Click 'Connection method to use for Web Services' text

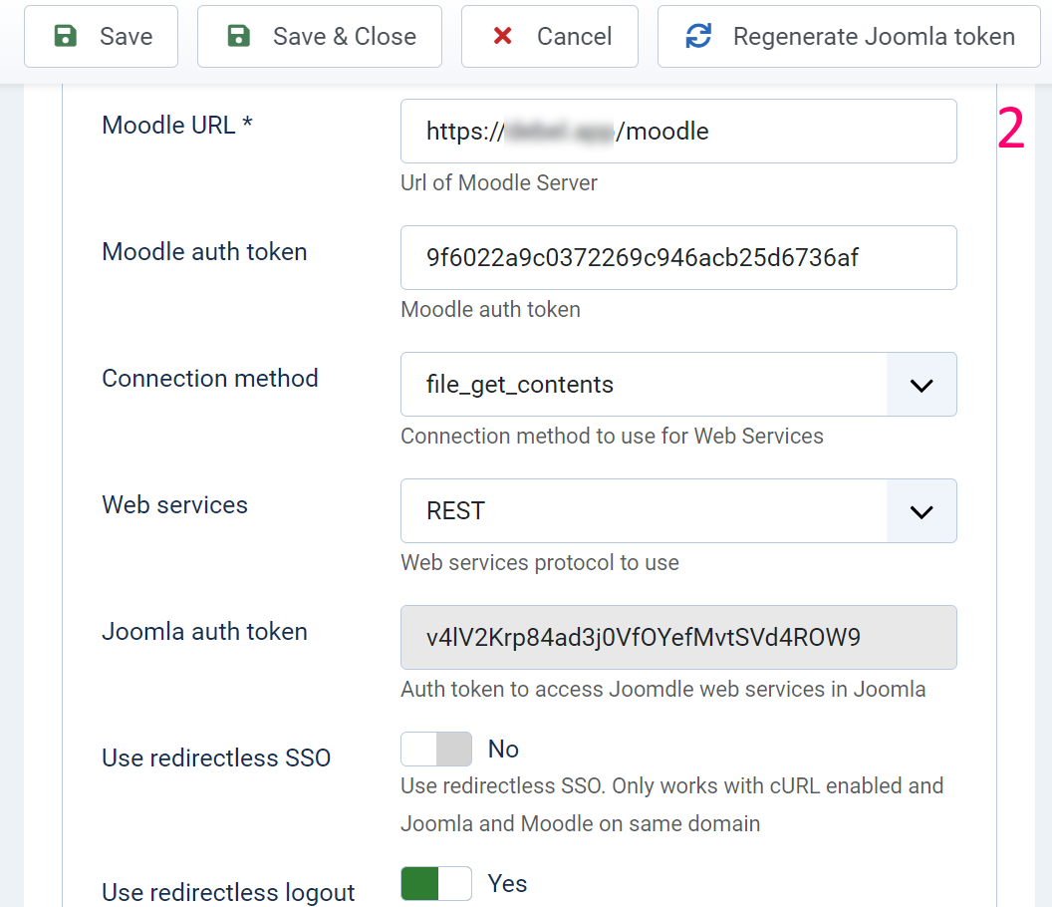tap(612, 436)
